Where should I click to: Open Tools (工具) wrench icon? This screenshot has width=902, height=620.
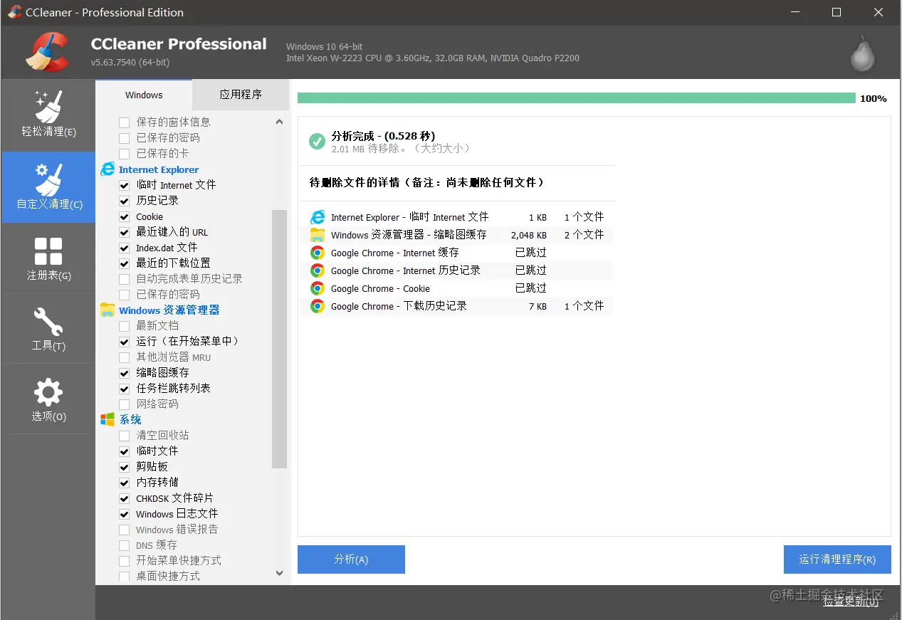coord(48,322)
